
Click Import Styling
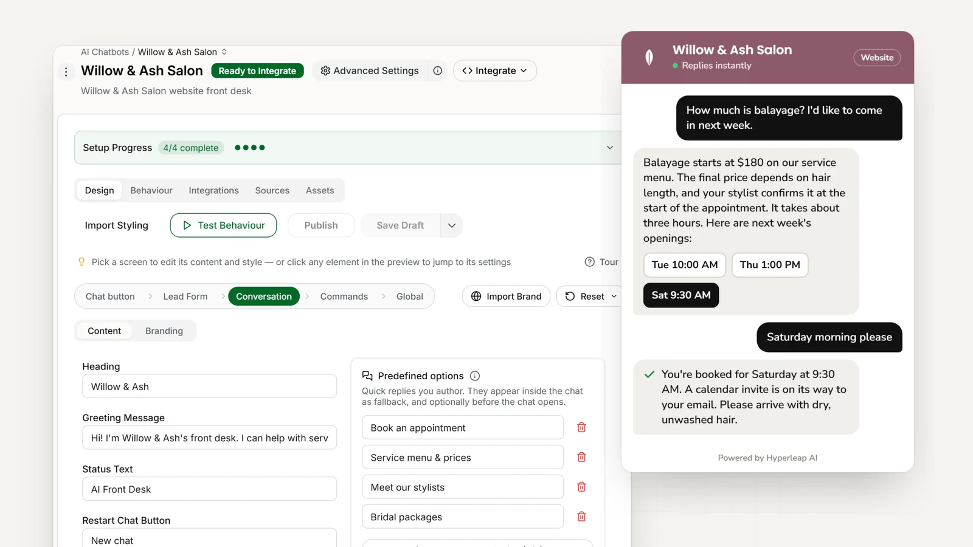pyautogui.click(x=117, y=225)
